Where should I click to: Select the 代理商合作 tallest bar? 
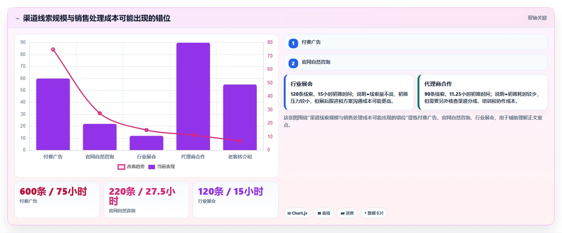(x=193, y=96)
